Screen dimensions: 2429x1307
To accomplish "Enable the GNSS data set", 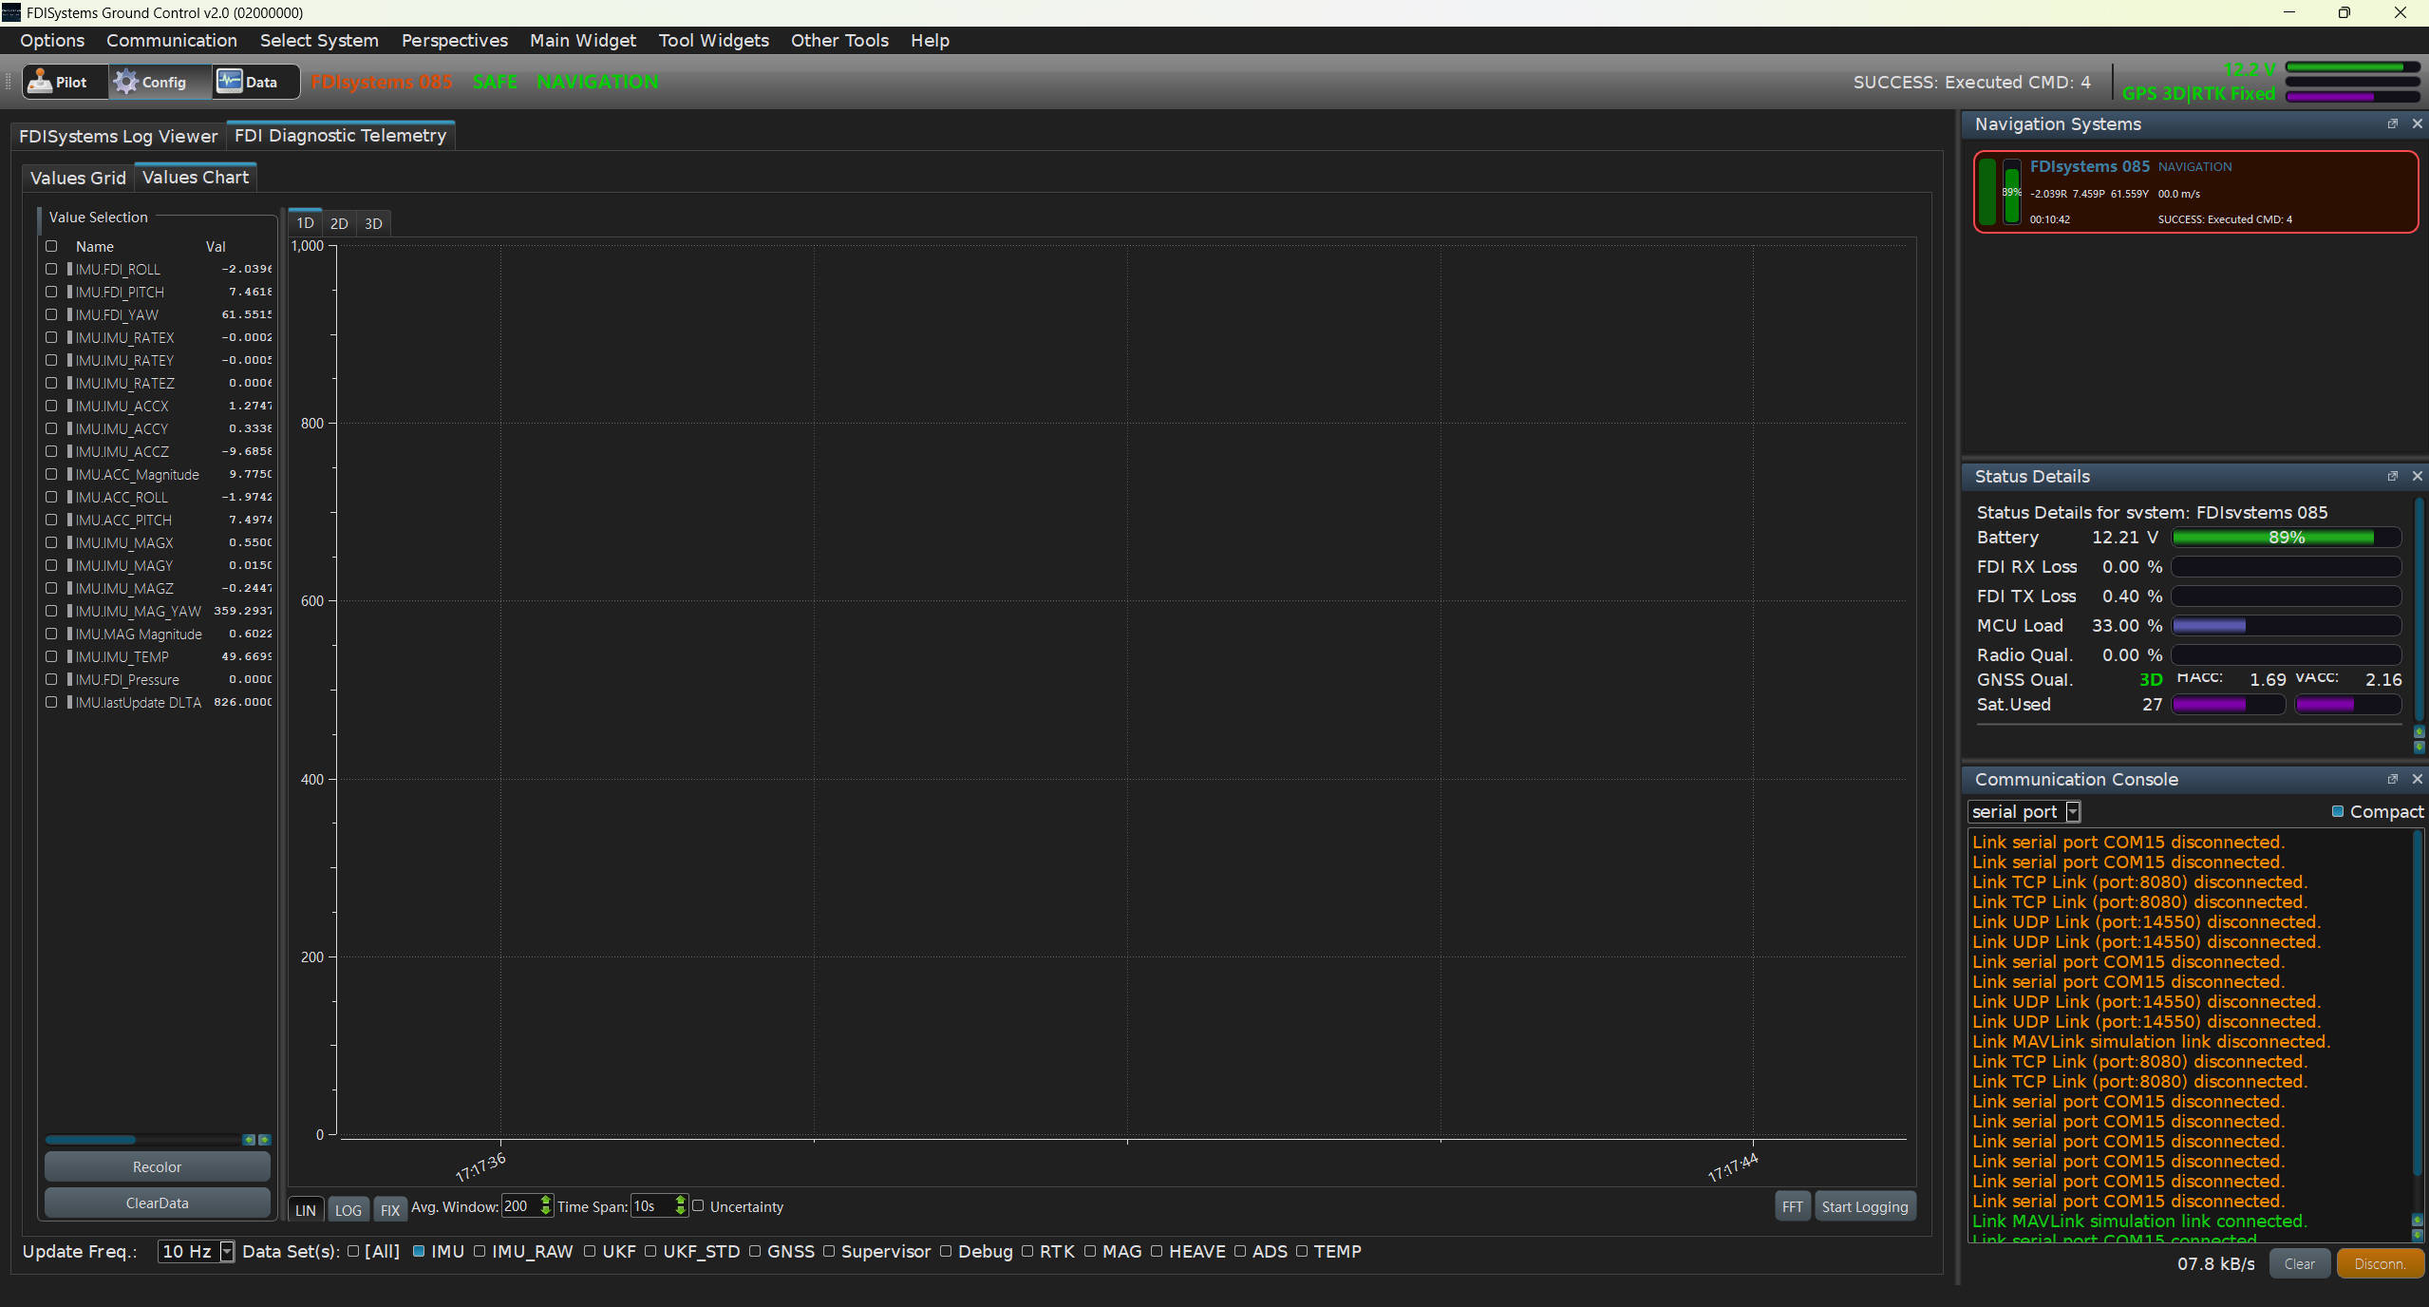I will [x=755, y=1251].
